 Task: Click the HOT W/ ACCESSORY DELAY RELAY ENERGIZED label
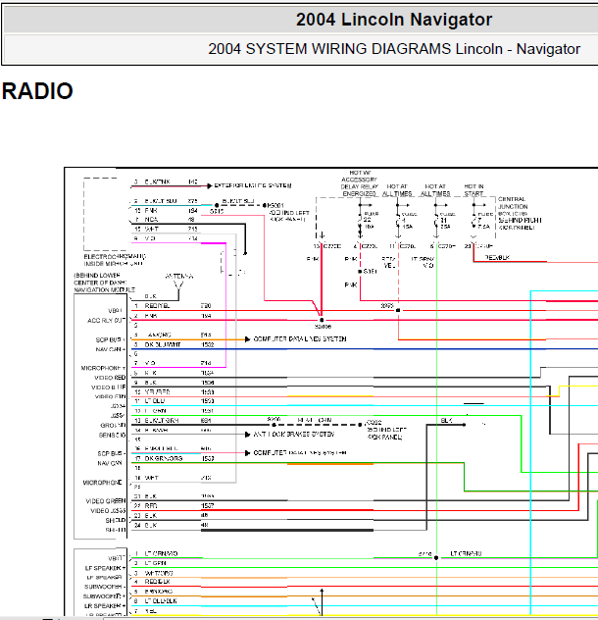pos(359,183)
